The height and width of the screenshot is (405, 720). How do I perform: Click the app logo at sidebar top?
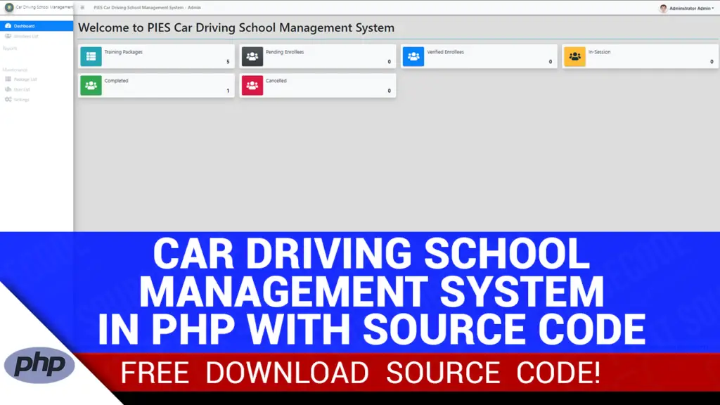pos(9,7)
